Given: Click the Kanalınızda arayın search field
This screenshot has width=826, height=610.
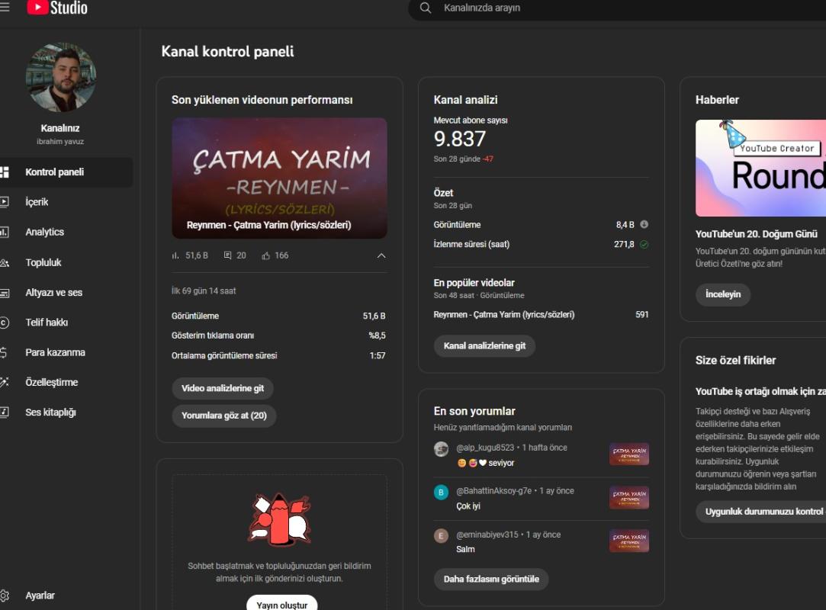Looking at the screenshot, I should [617, 8].
